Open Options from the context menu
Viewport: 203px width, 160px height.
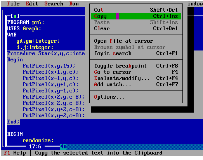point(136,97)
